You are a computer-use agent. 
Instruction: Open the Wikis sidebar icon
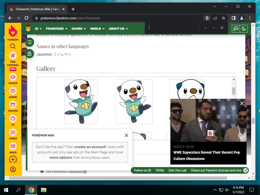(13, 146)
